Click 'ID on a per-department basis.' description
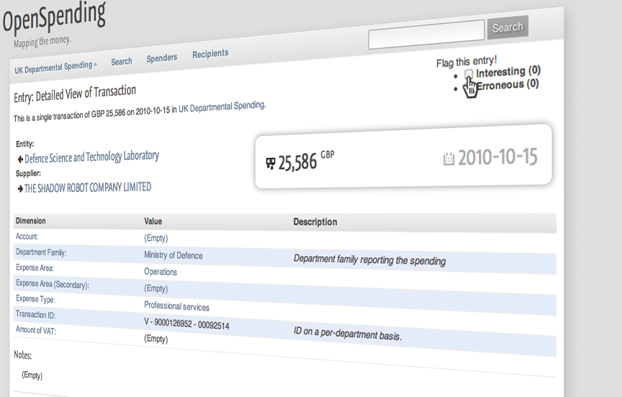This screenshot has width=622, height=397. 348,334
